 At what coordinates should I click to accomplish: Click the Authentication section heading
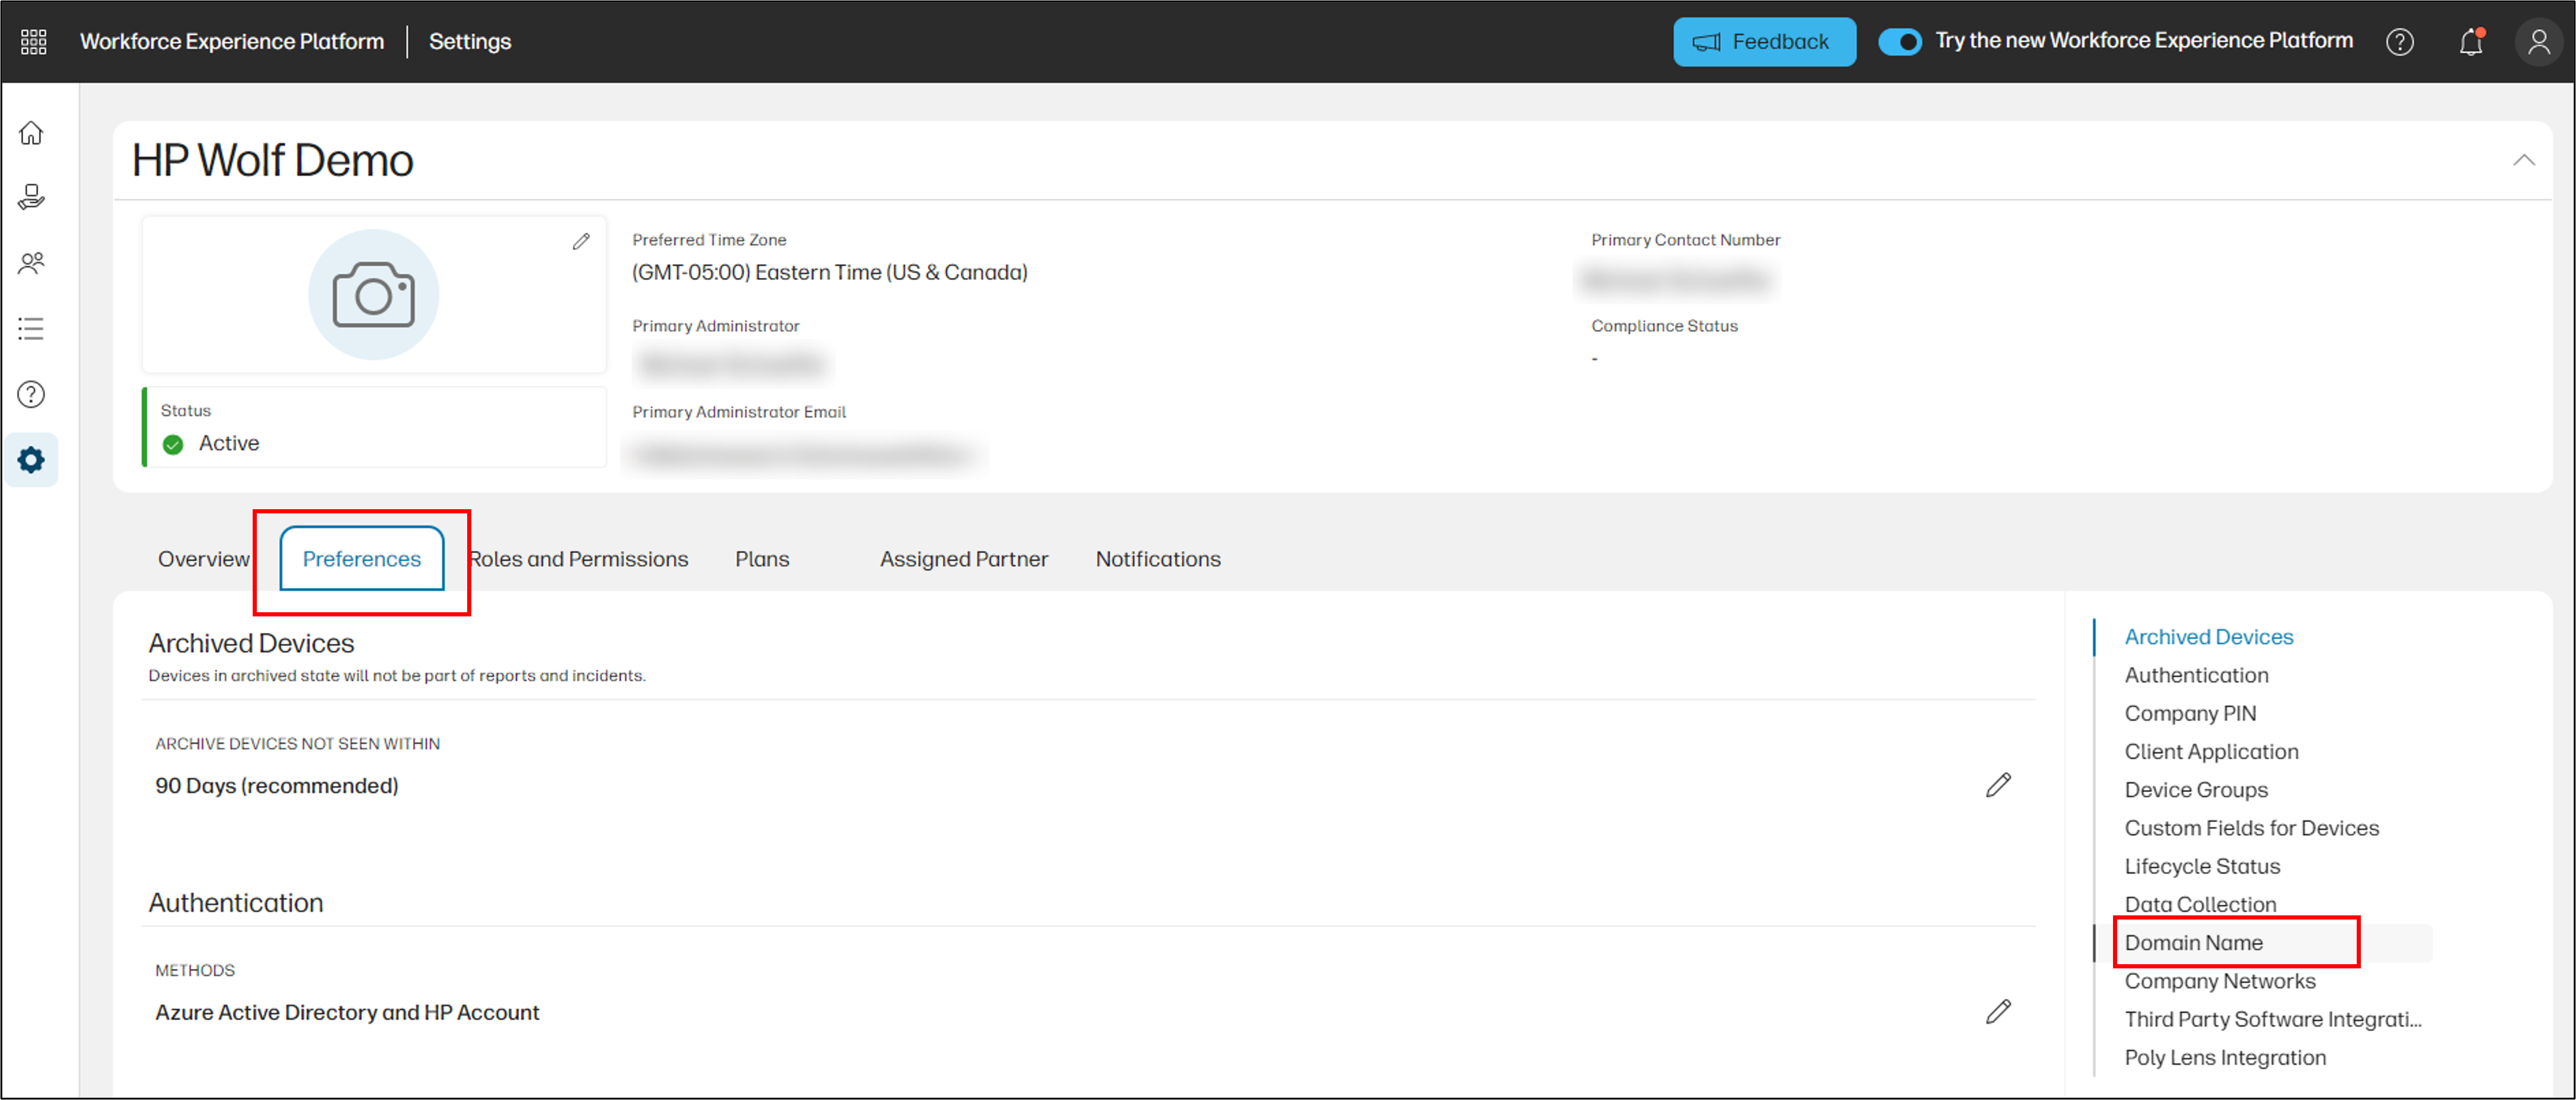[x=236, y=902]
